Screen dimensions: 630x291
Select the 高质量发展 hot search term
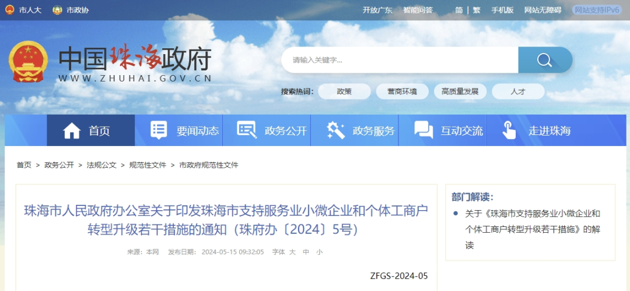[460, 91]
